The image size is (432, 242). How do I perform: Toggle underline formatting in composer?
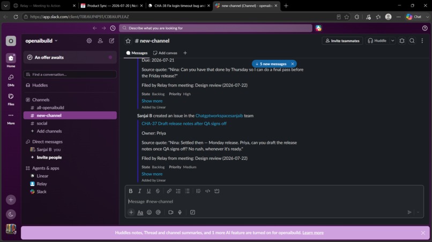(x=148, y=191)
